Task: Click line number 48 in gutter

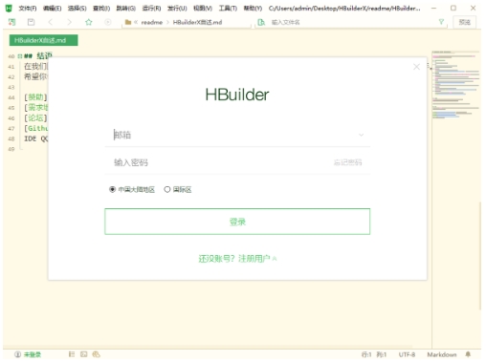Action: pyautogui.click(x=11, y=138)
